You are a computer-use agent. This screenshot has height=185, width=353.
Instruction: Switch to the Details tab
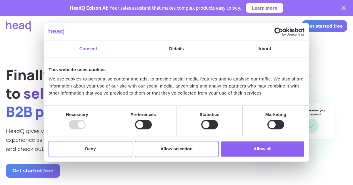point(176,49)
